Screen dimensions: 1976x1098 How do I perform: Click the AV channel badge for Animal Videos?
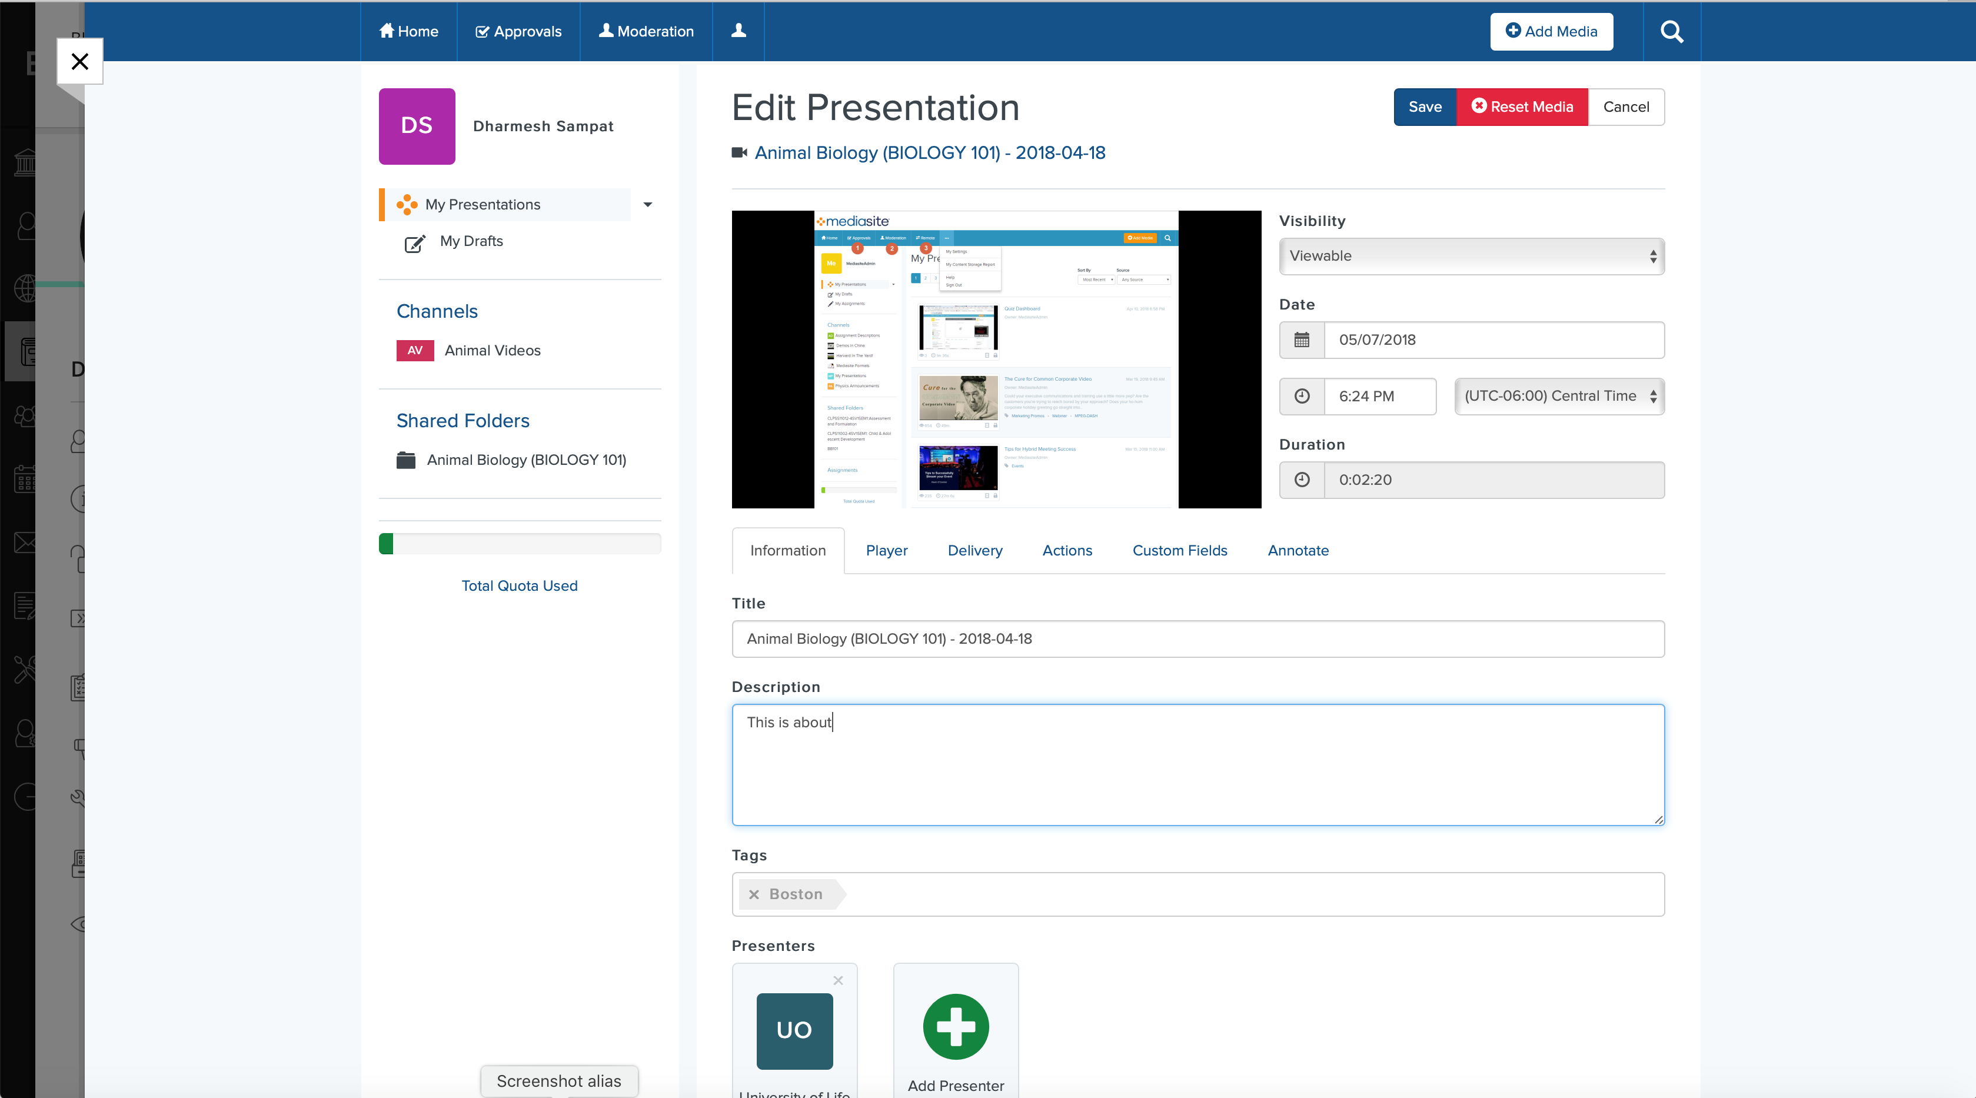[x=414, y=351]
